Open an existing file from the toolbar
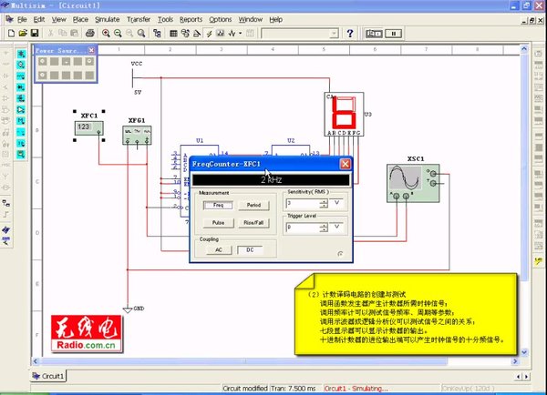The width and height of the screenshot is (547, 395). point(23,33)
